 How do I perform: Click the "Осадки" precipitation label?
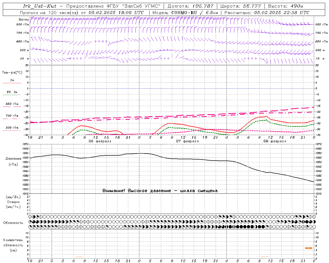point(13,202)
